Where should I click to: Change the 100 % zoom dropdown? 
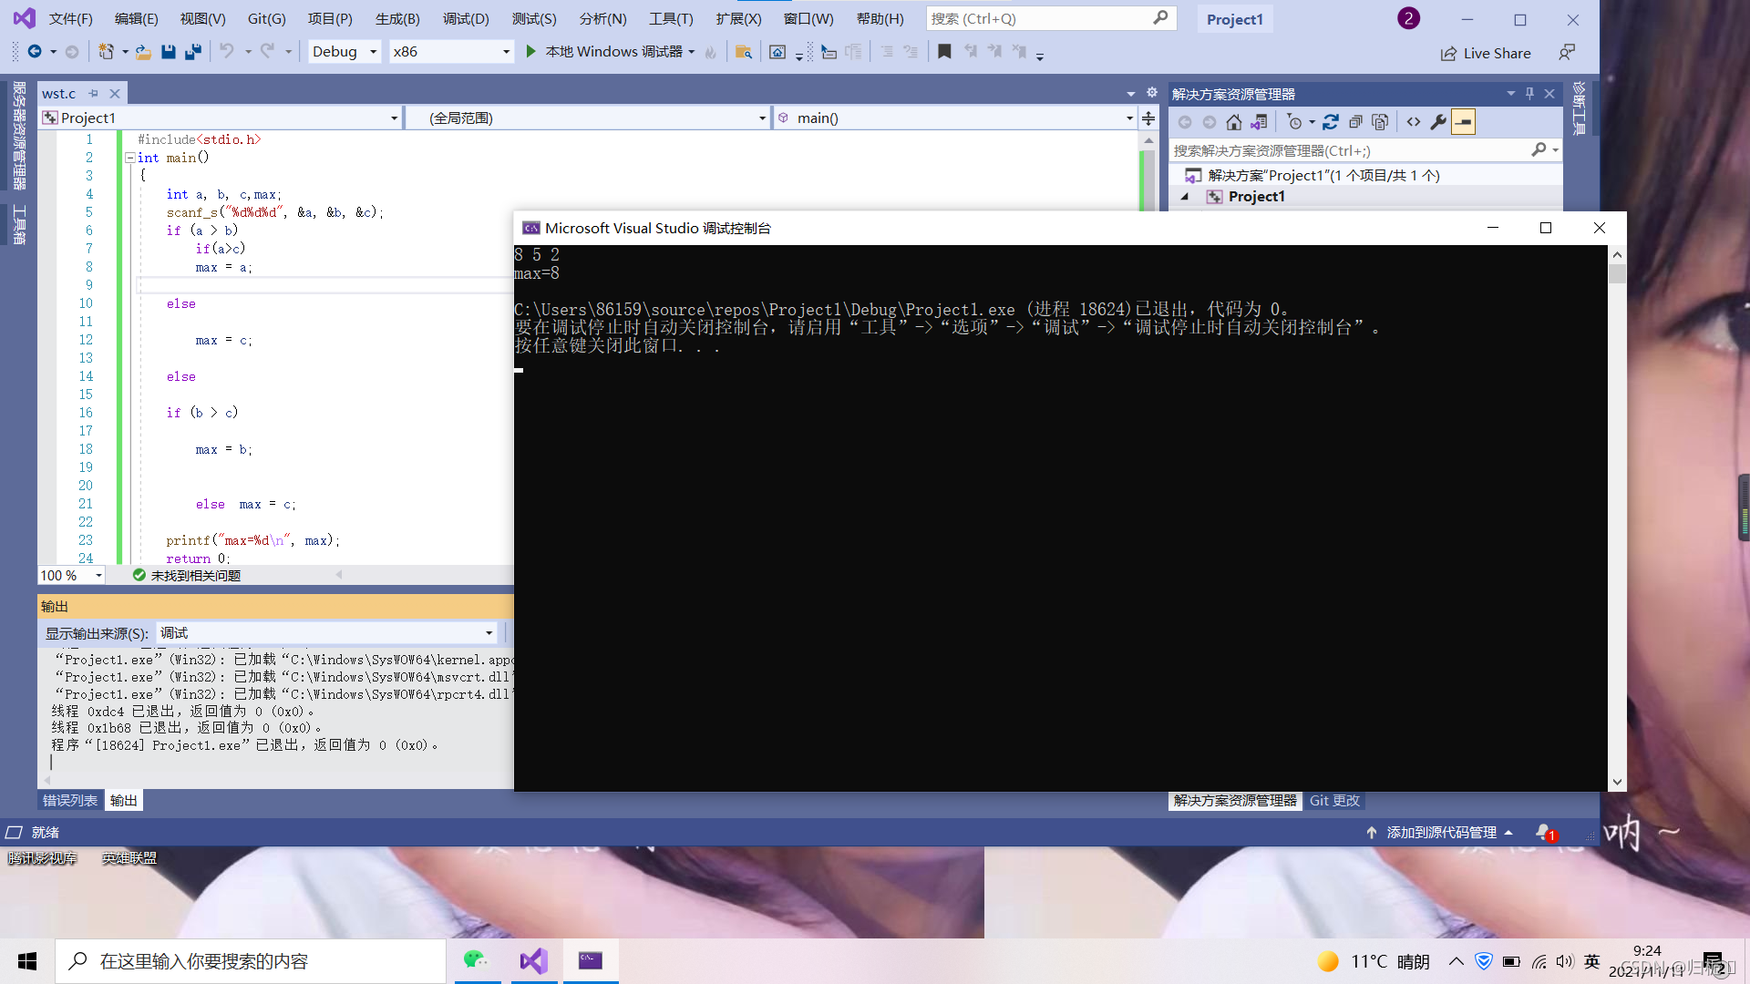[72, 576]
